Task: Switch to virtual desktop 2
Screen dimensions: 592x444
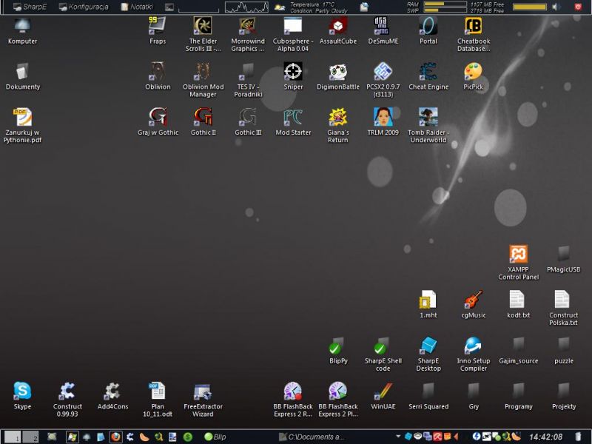Action: (x=30, y=437)
